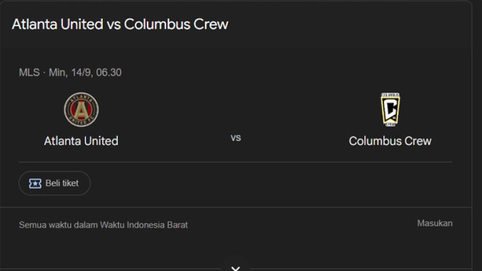
Task: Click the Columbus Crew team logo
Action: tap(390, 109)
